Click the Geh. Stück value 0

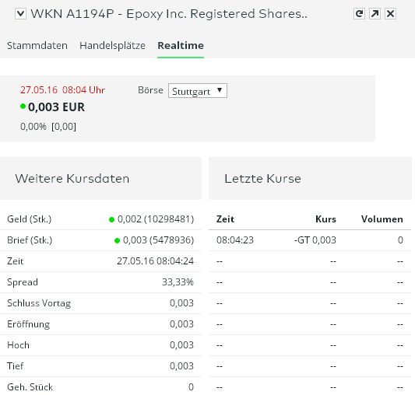pyautogui.click(x=191, y=386)
